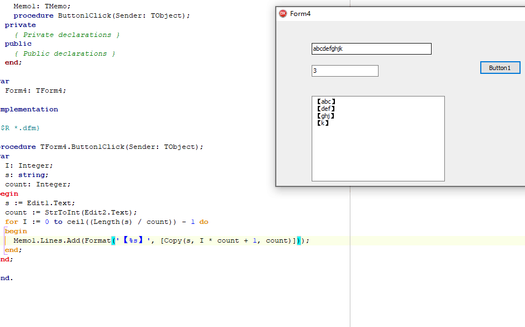Click the TForm4.Button1Click procedure header
525x327 pixels.
(101, 147)
